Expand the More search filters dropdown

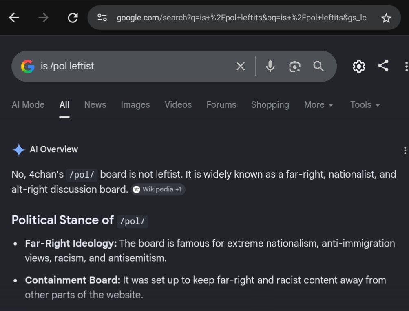(x=318, y=105)
